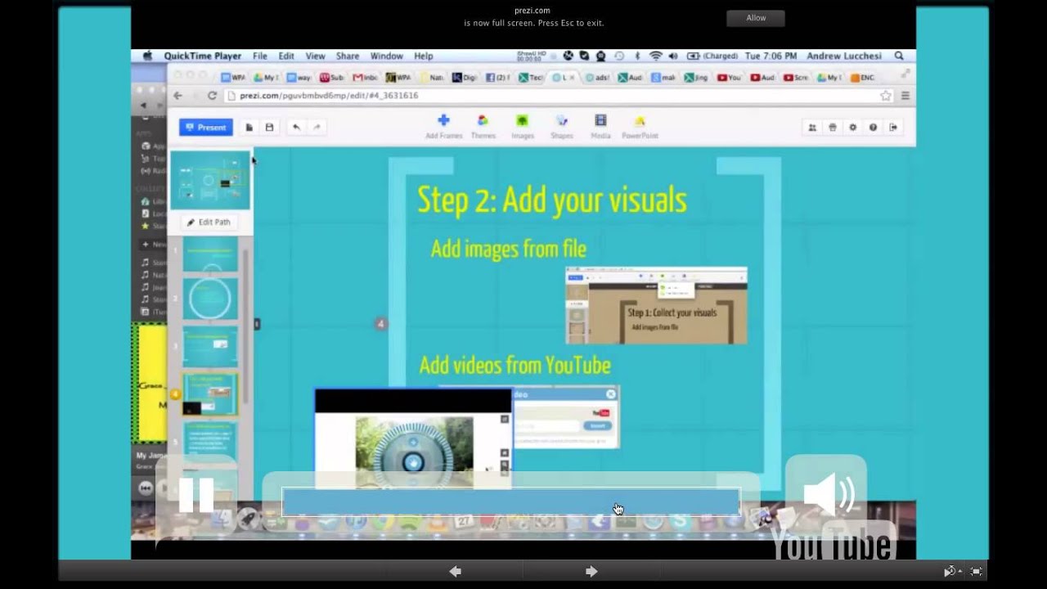The image size is (1047, 589).
Task: Click the browser back arrow
Action: point(177,96)
